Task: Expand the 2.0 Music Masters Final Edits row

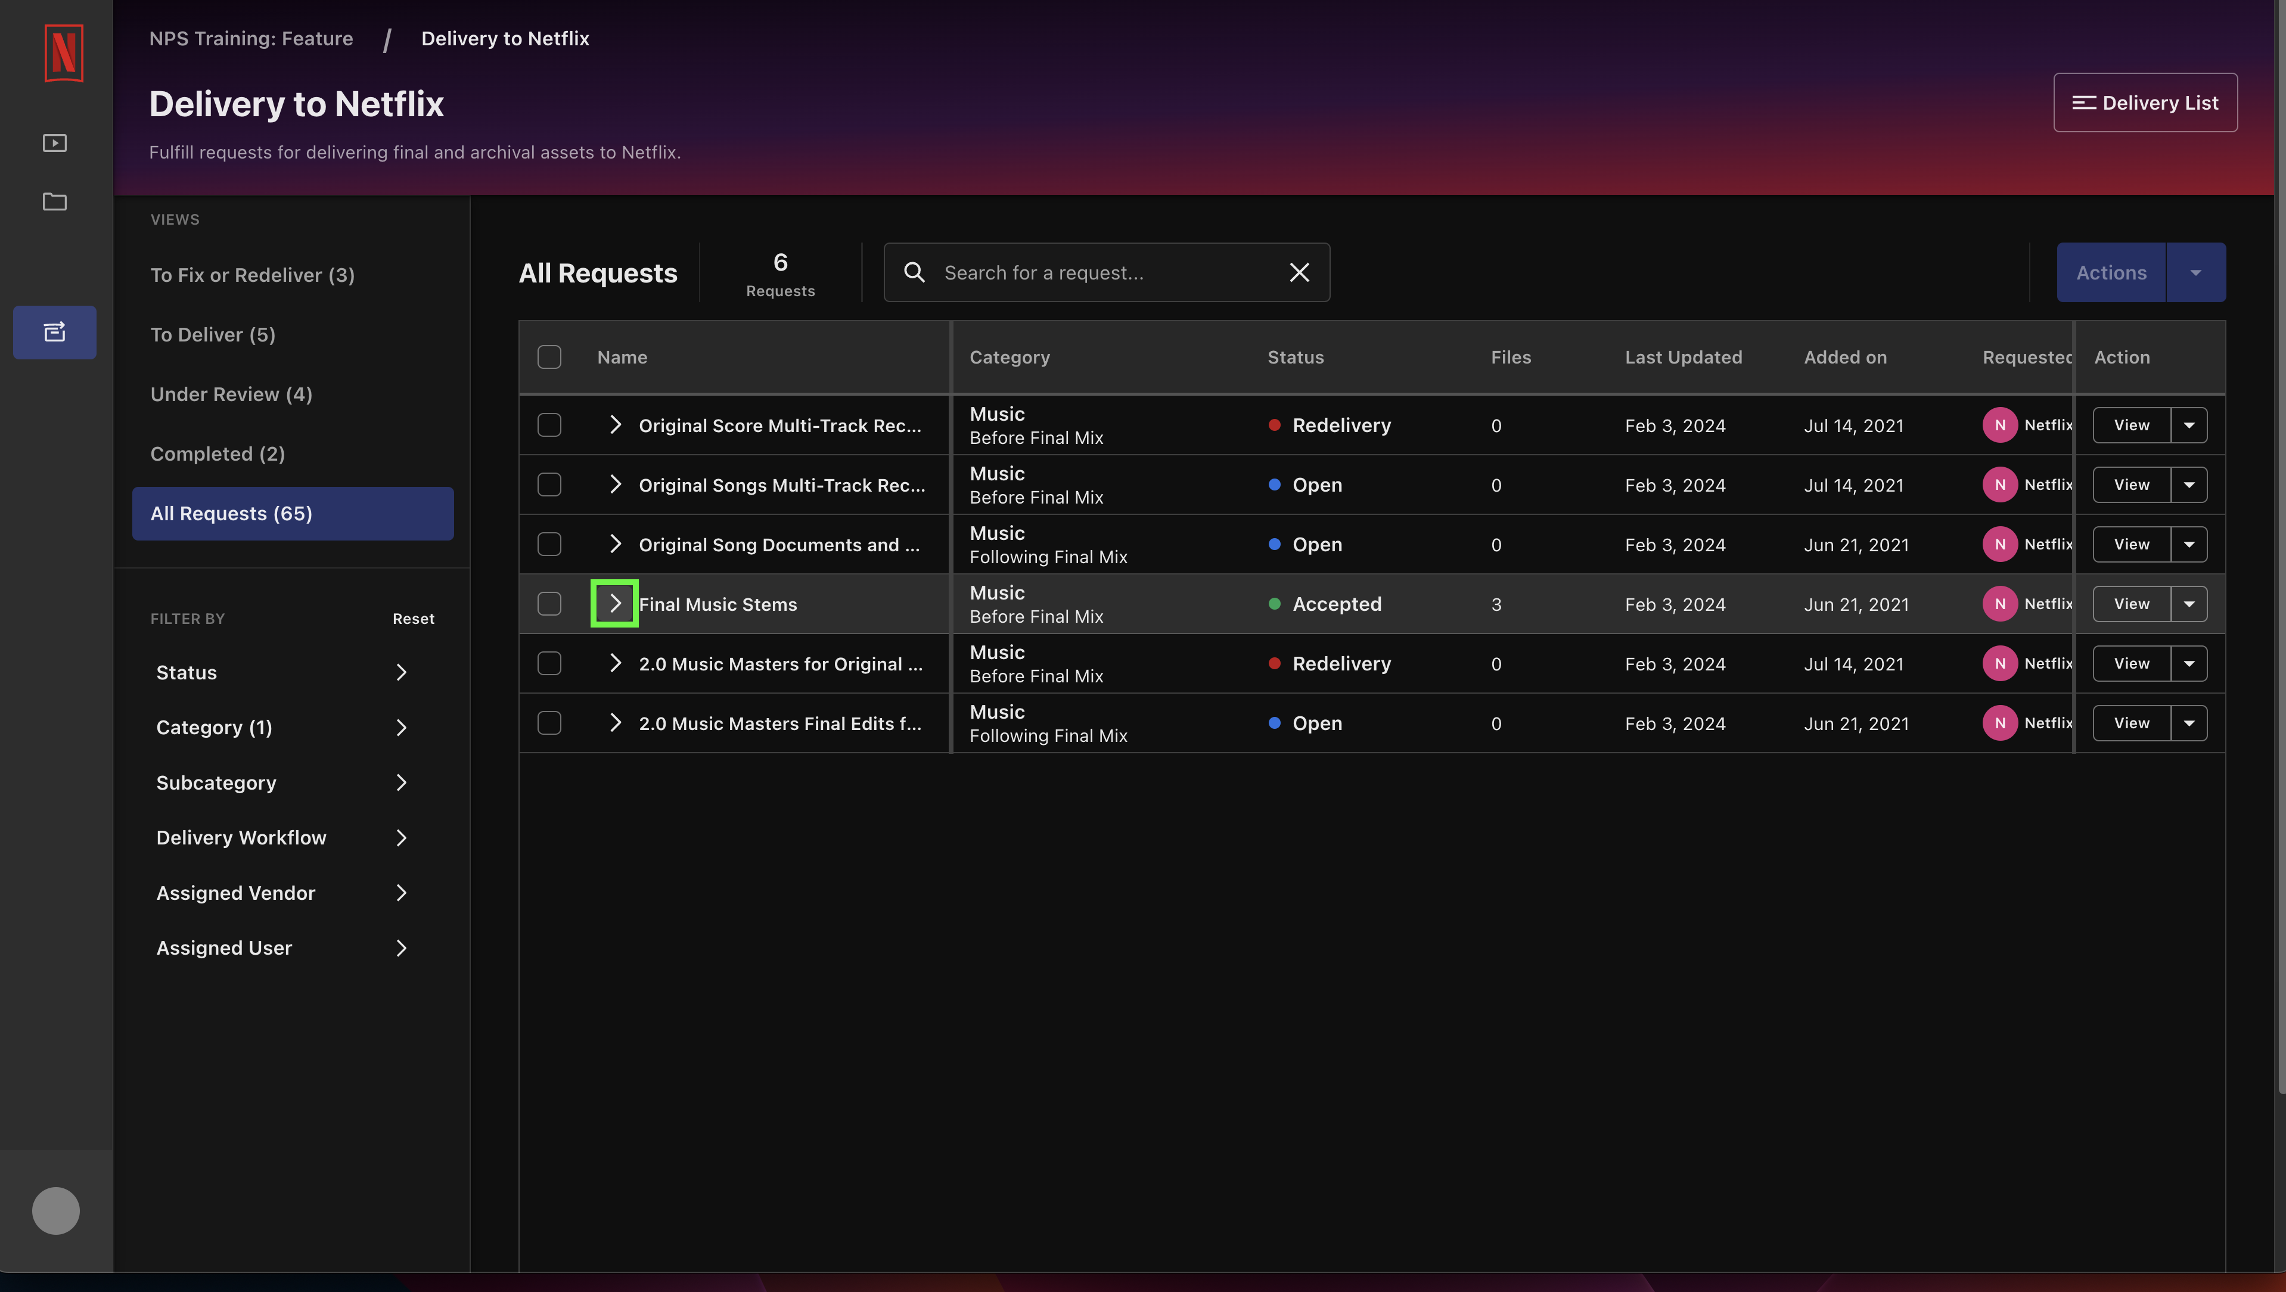Action: click(615, 722)
